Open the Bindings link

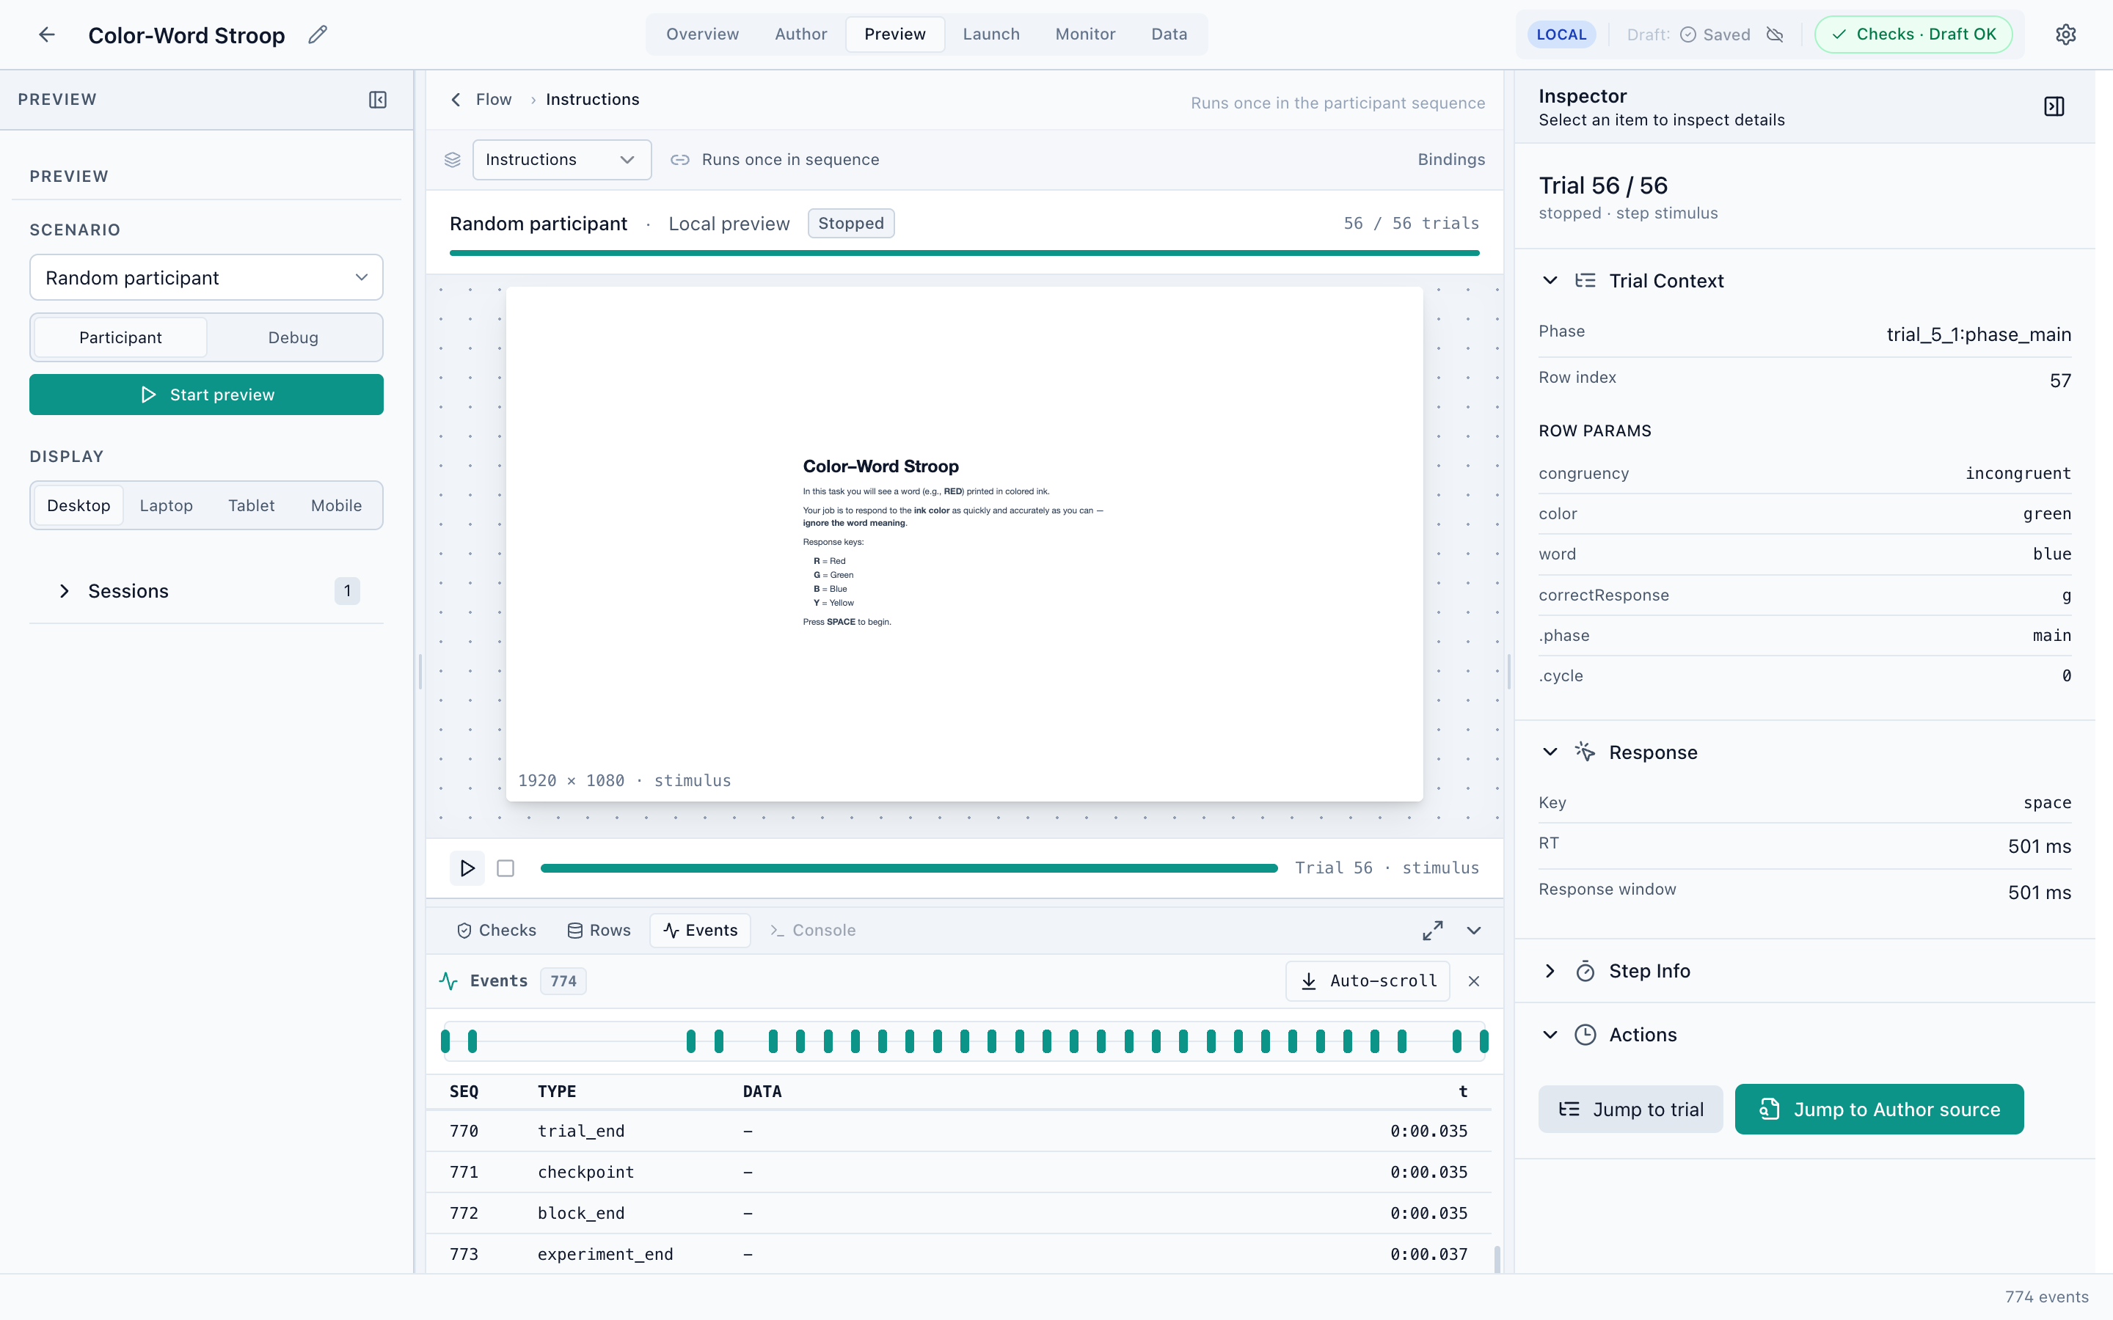click(x=1451, y=160)
